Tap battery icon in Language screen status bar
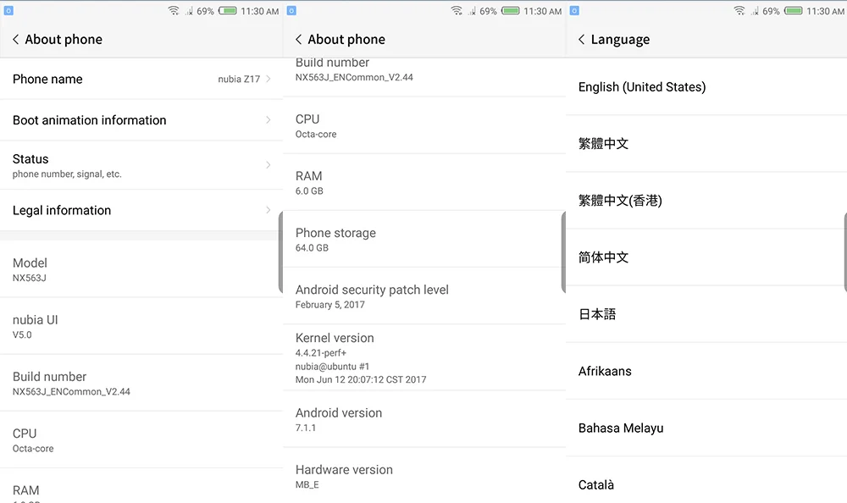 (x=794, y=11)
